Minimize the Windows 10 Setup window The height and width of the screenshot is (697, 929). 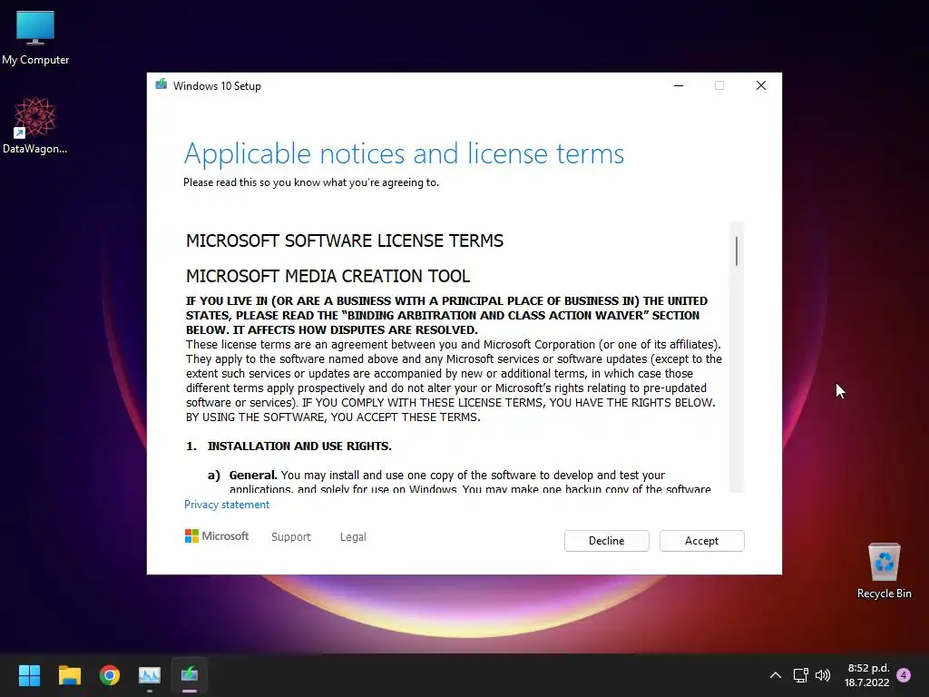coord(679,85)
